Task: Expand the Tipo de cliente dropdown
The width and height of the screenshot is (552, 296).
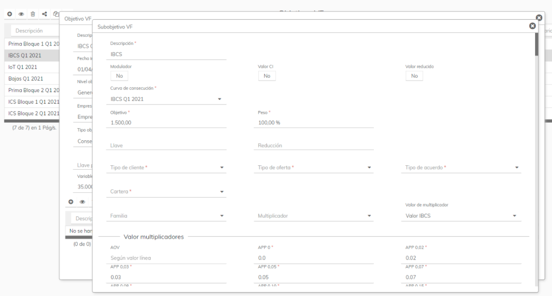Action: (x=166, y=167)
